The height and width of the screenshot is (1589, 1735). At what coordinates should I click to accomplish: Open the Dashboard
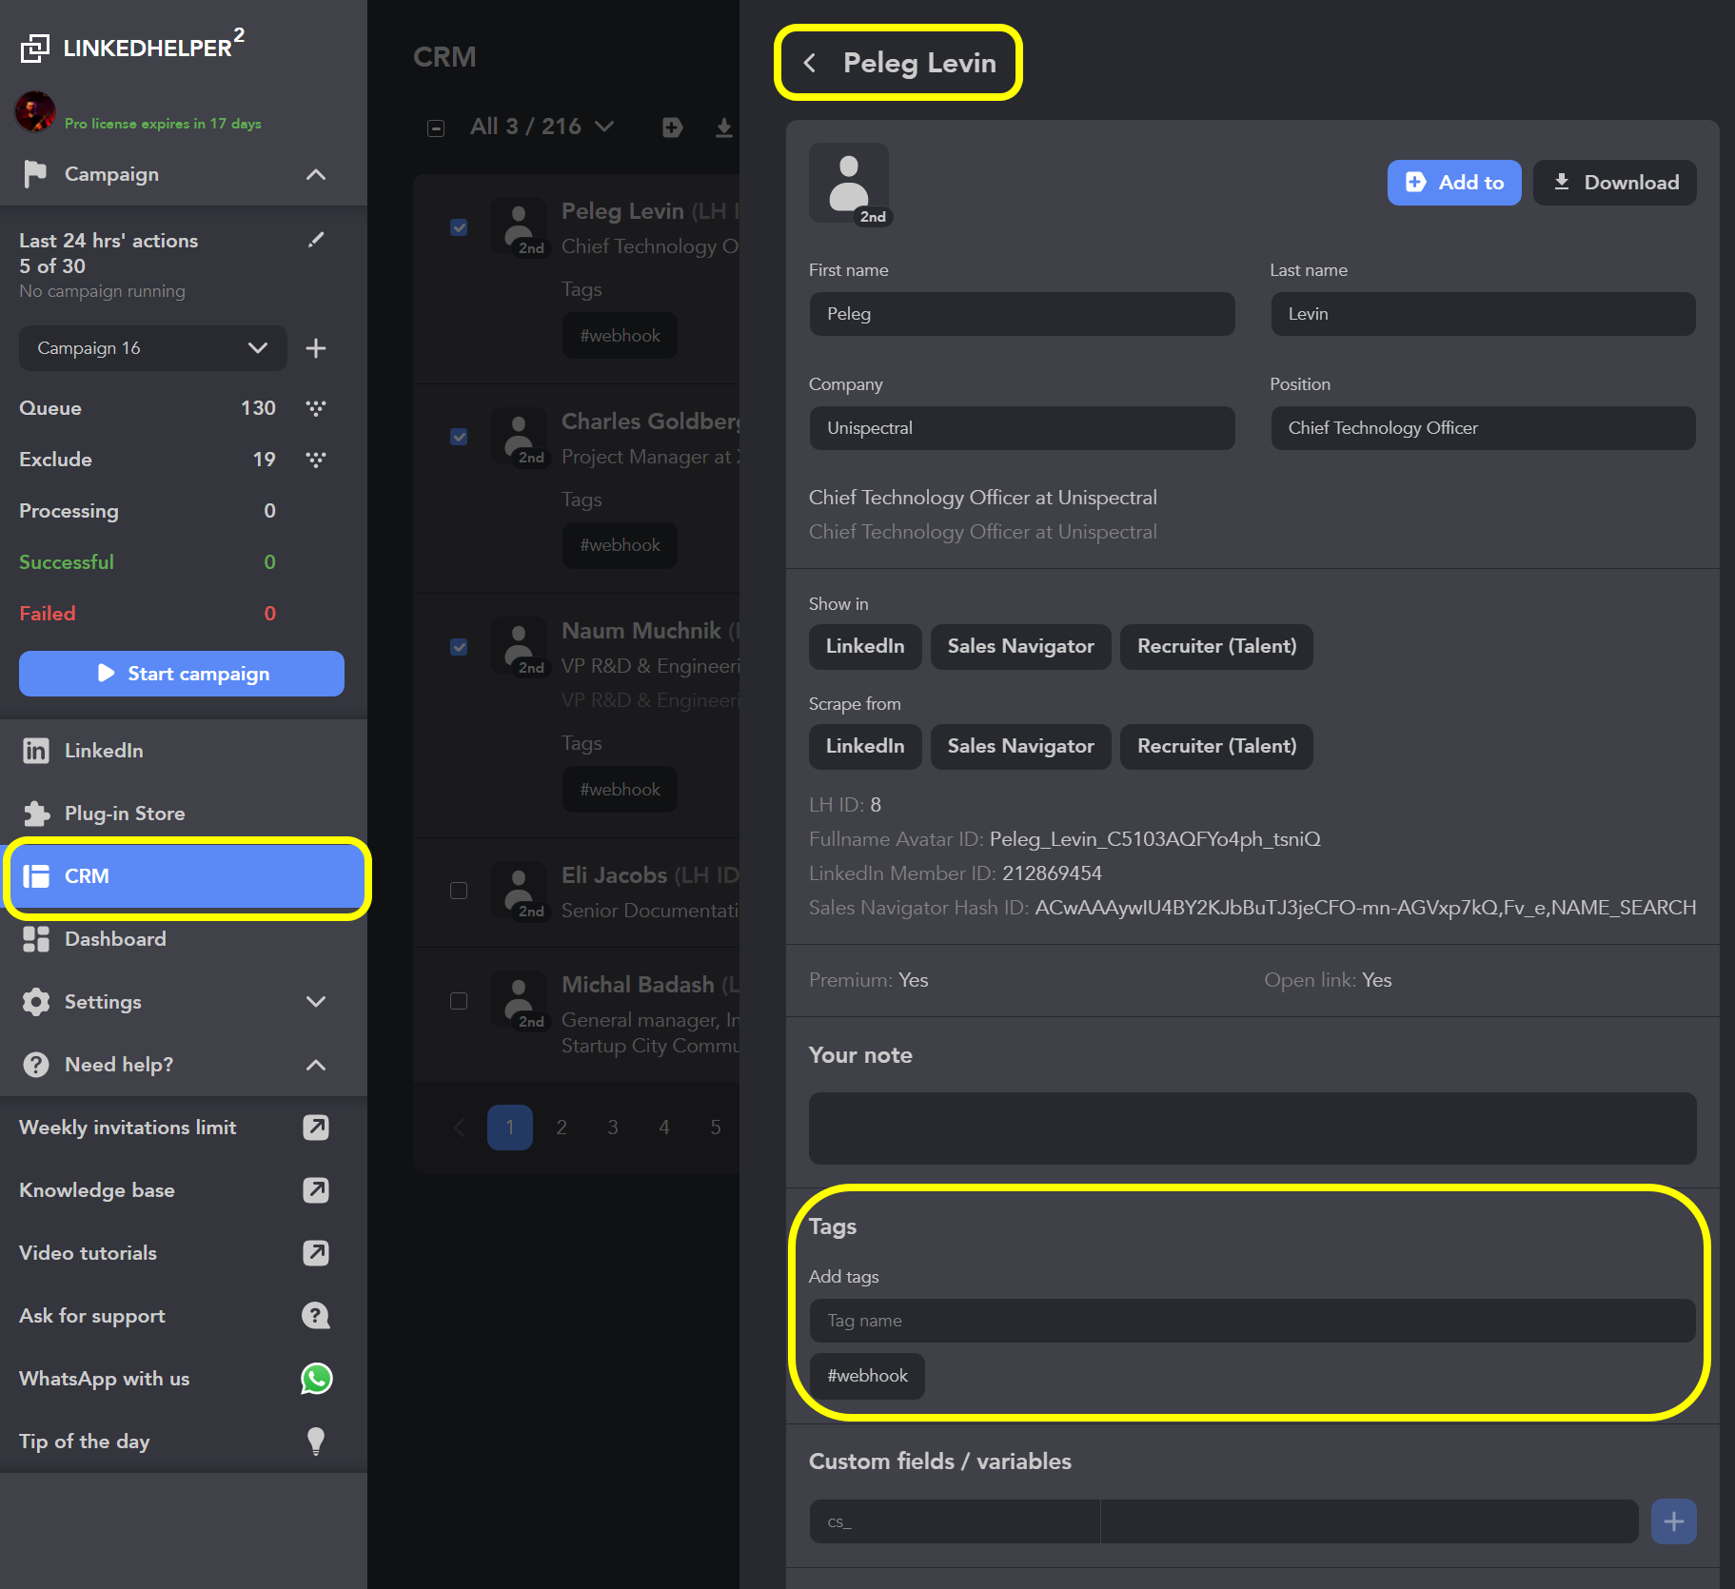[183, 939]
